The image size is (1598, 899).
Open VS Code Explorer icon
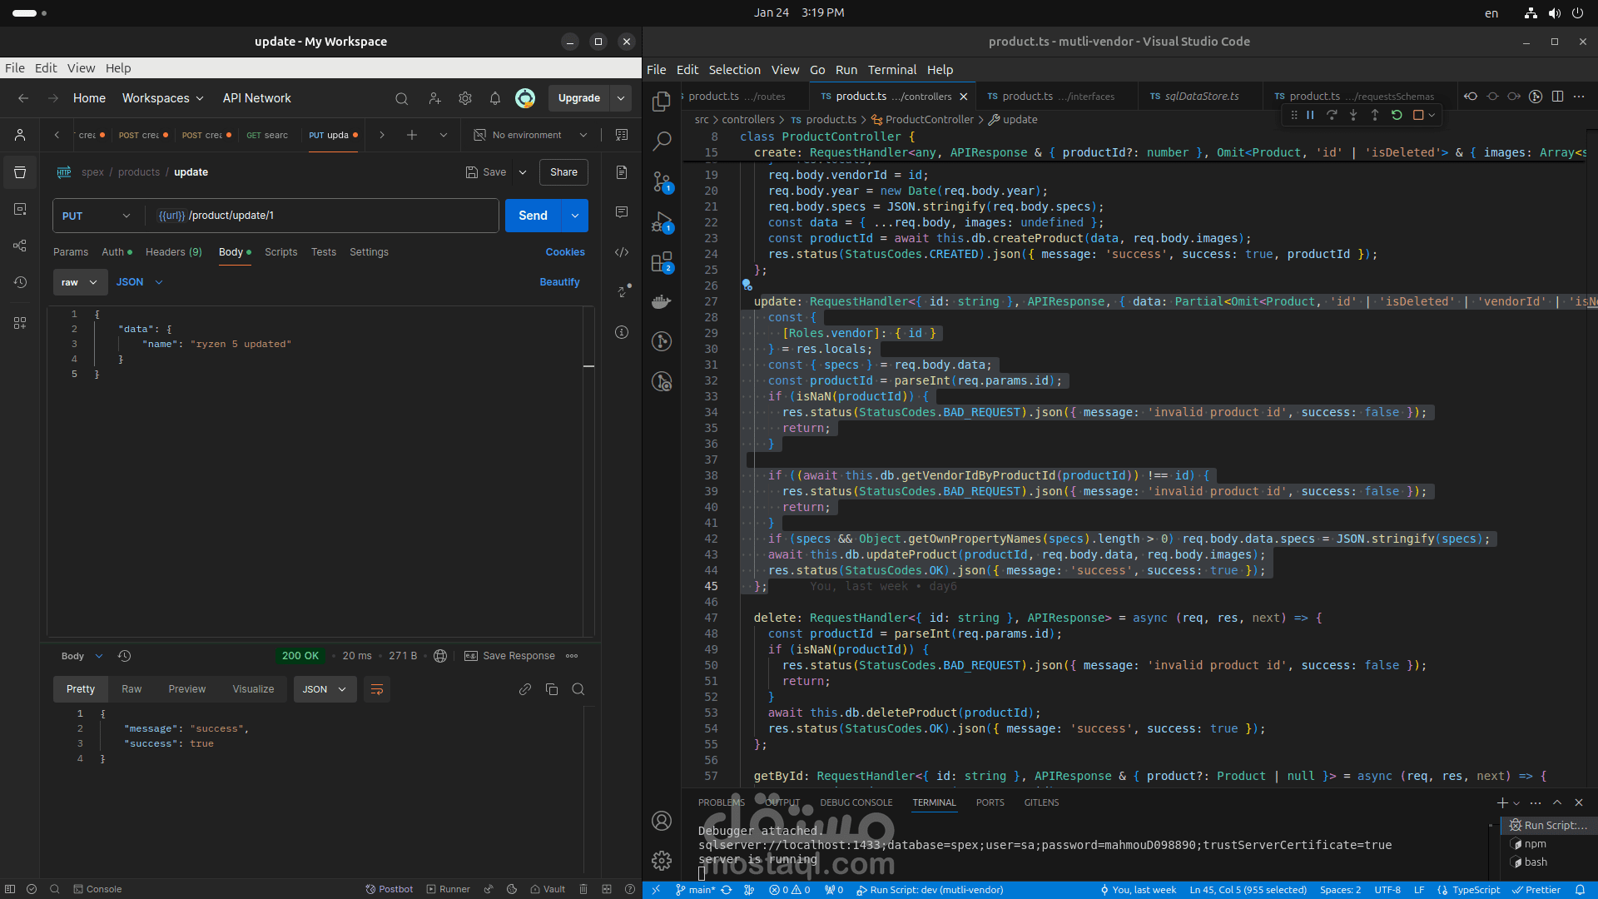pos(662,102)
